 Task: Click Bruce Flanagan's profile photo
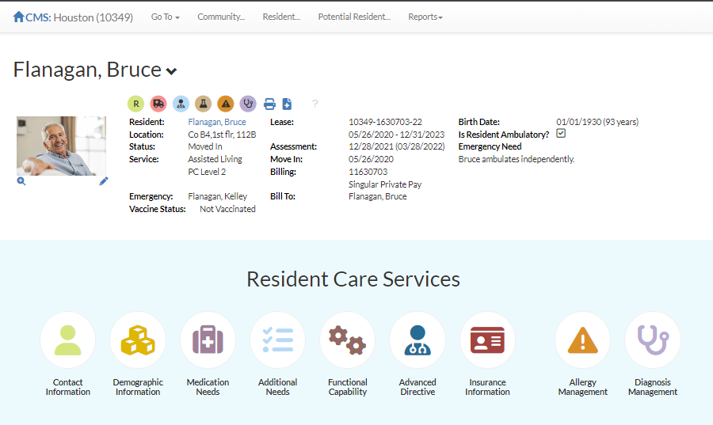(61, 146)
